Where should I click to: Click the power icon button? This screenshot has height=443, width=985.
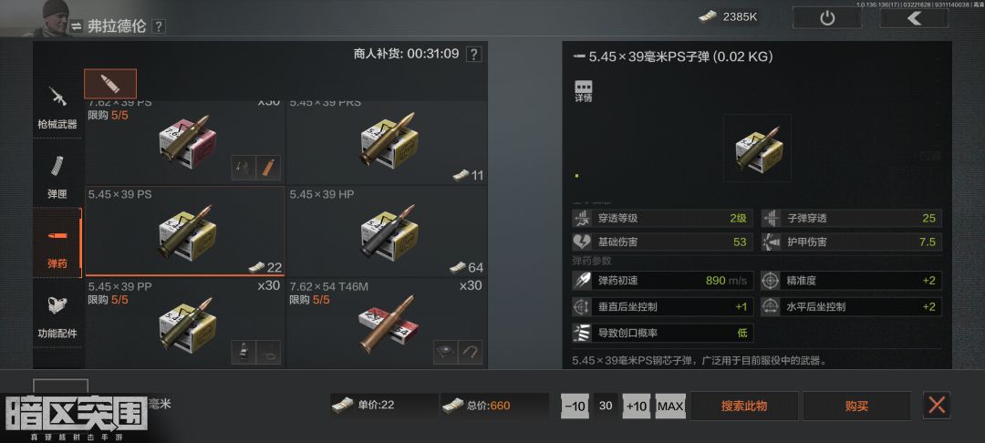pos(827,18)
